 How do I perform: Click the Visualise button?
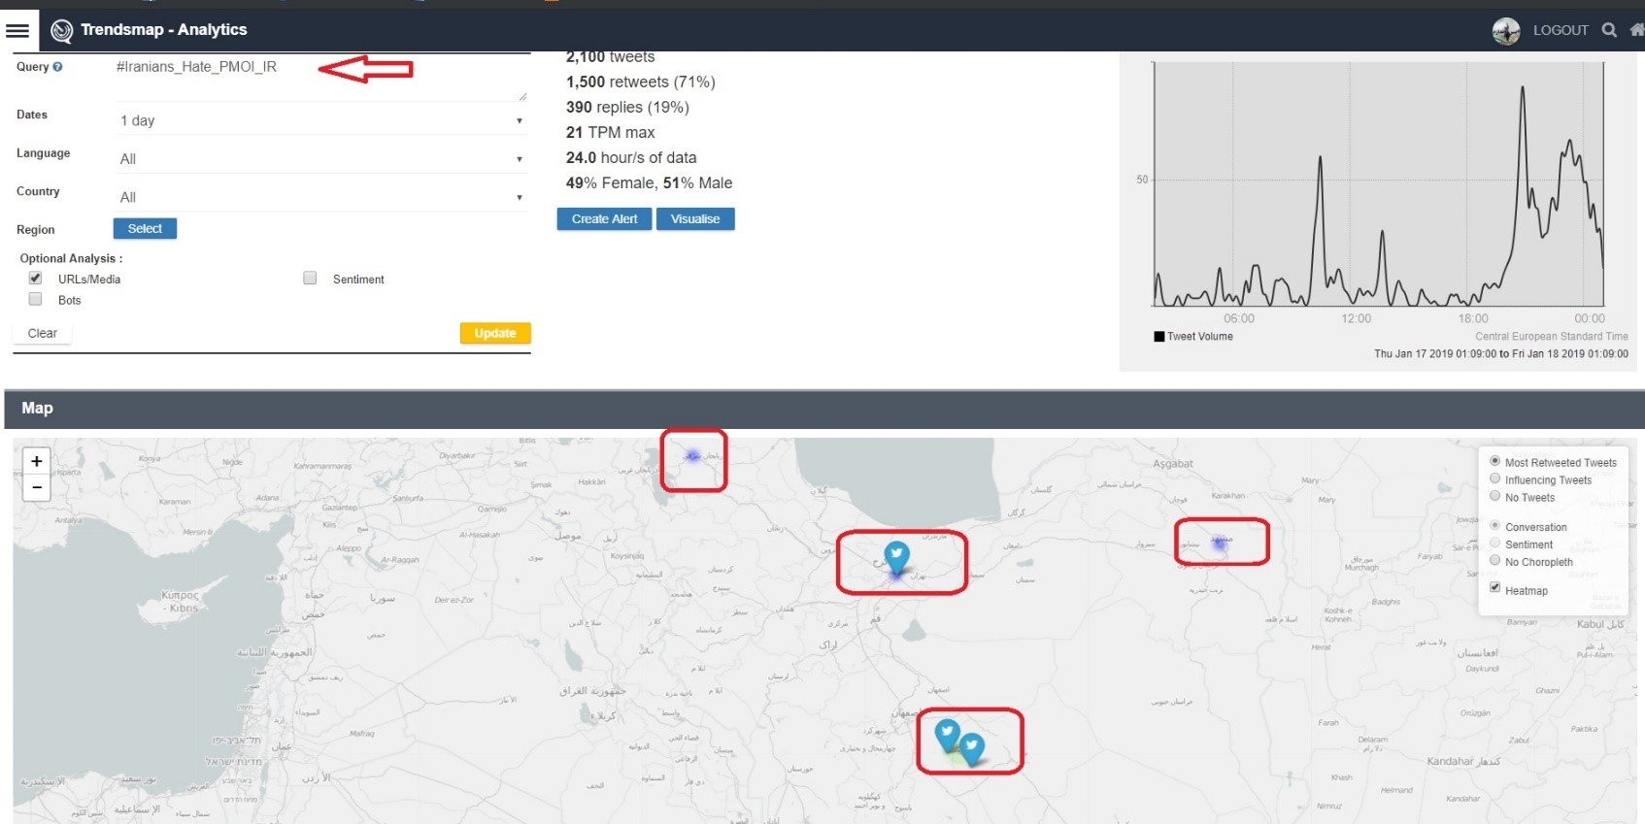coord(695,219)
